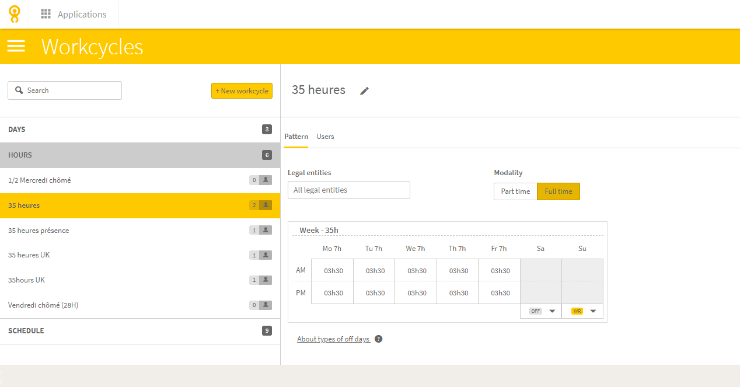The width and height of the screenshot is (740, 387).
Task: Click user icon on 35 heures présence row
Action: pos(266,230)
